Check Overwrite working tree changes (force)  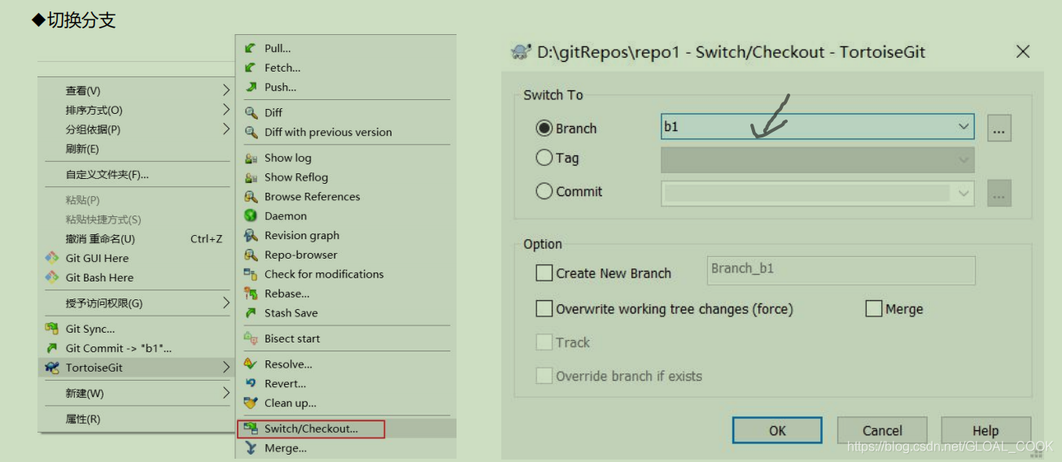(544, 309)
